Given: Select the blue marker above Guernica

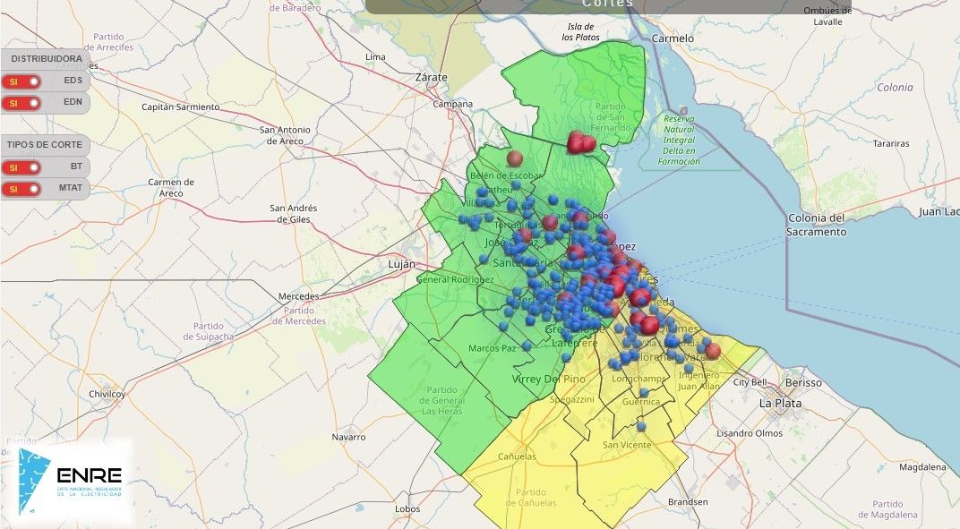Looking at the screenshot, I should click(x=643, y=392).
